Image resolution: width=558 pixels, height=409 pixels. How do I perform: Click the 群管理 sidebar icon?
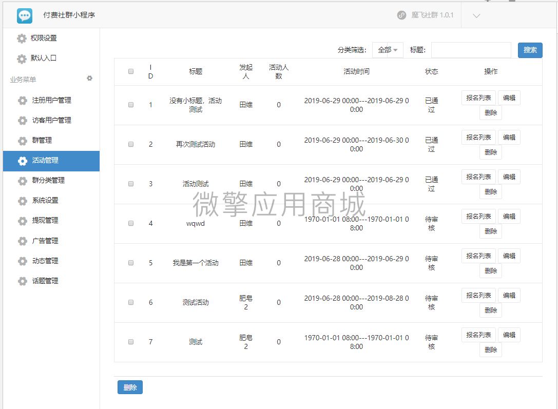(23, 141)
